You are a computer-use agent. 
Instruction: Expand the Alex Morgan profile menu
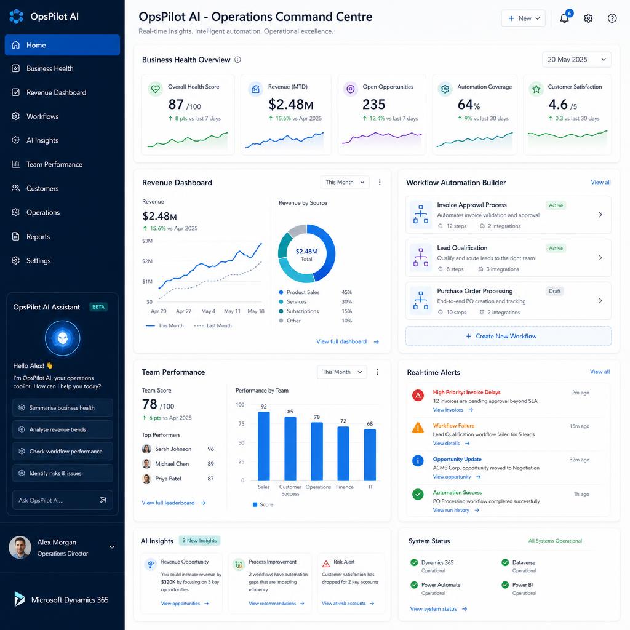[x=112, y=547]
